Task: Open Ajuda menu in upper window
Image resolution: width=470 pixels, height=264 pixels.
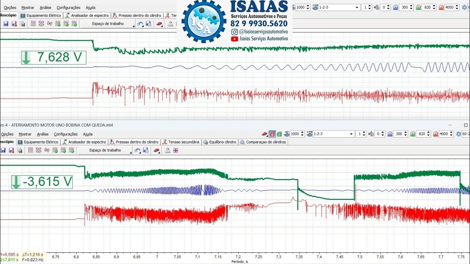Action: click(90, 7)
